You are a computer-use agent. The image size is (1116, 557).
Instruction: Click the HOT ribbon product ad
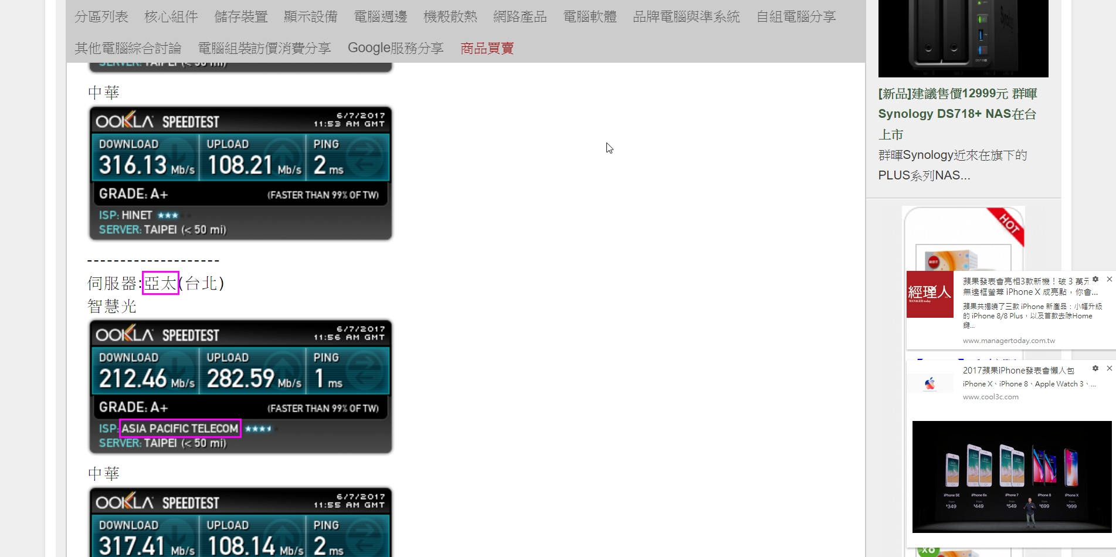pos(964,239)
